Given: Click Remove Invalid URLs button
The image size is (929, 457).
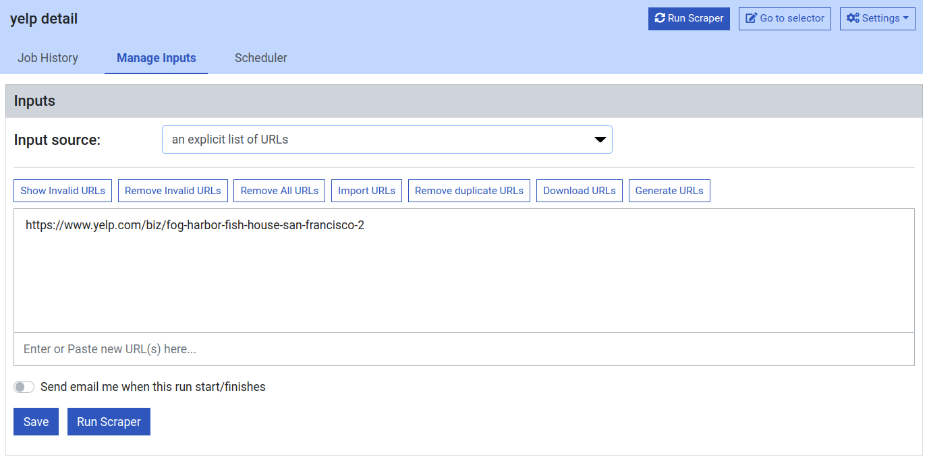Looking at the screenshot, I should tap(173, 191).
